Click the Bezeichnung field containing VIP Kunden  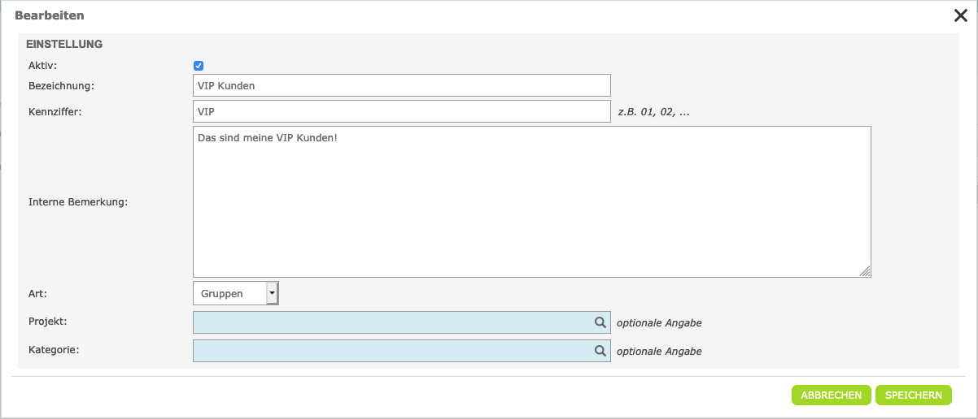401,85
